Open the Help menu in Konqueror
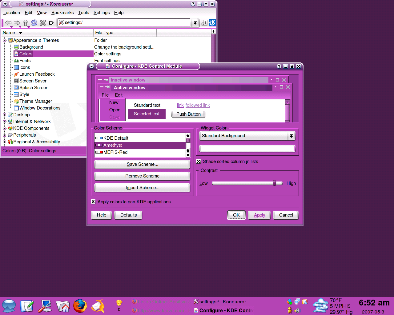This screenshot has height=315, width=394. [119, 13]
